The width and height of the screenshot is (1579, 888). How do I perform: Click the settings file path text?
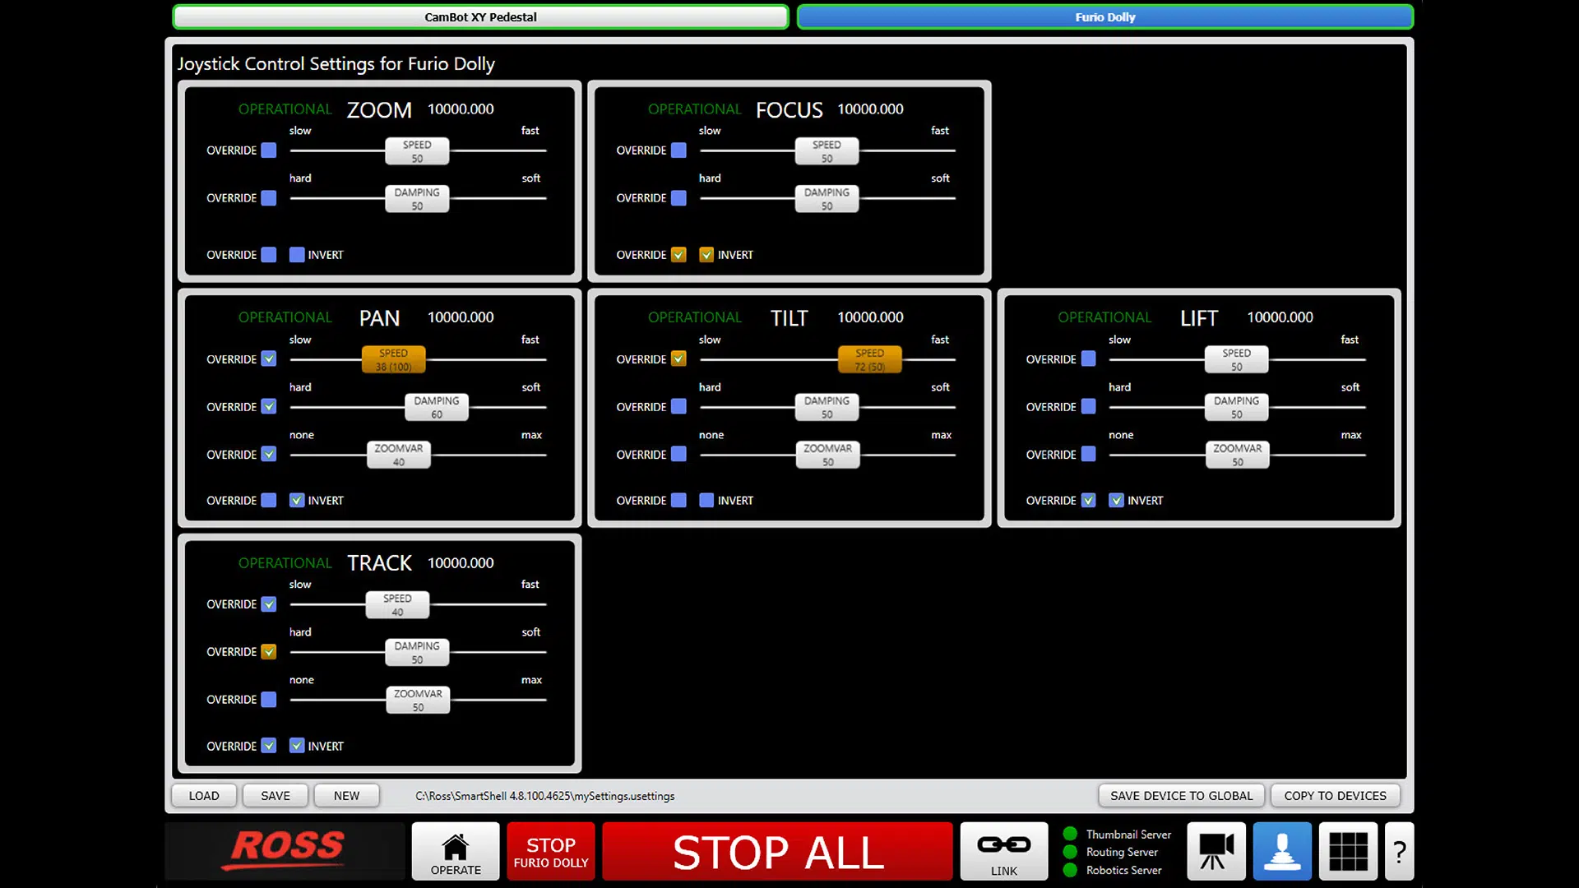coord(544,796)
